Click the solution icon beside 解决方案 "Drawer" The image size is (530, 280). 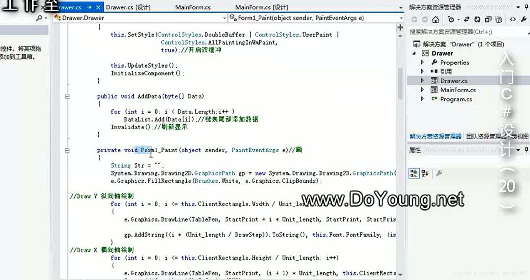(x=416, y=44)
